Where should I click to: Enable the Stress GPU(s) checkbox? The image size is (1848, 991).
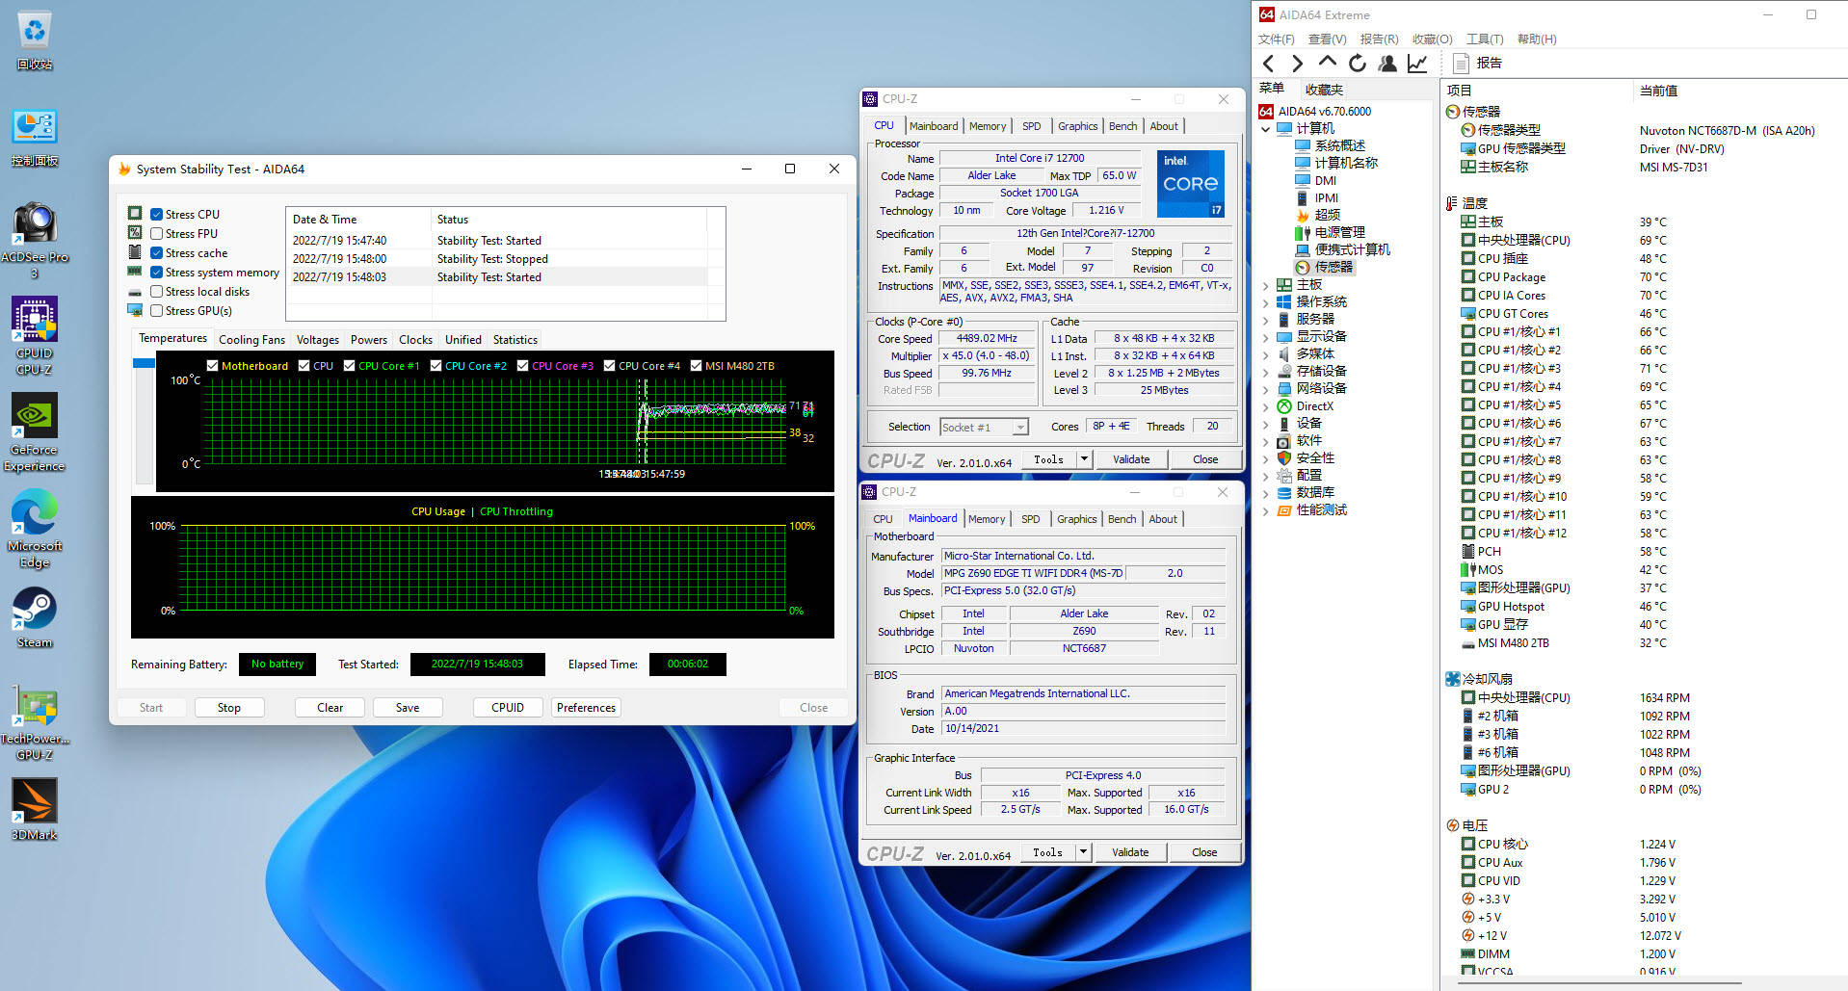click(156, 311)
